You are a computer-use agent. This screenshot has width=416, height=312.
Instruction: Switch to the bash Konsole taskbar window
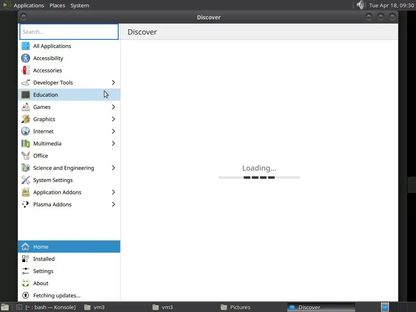46,307
